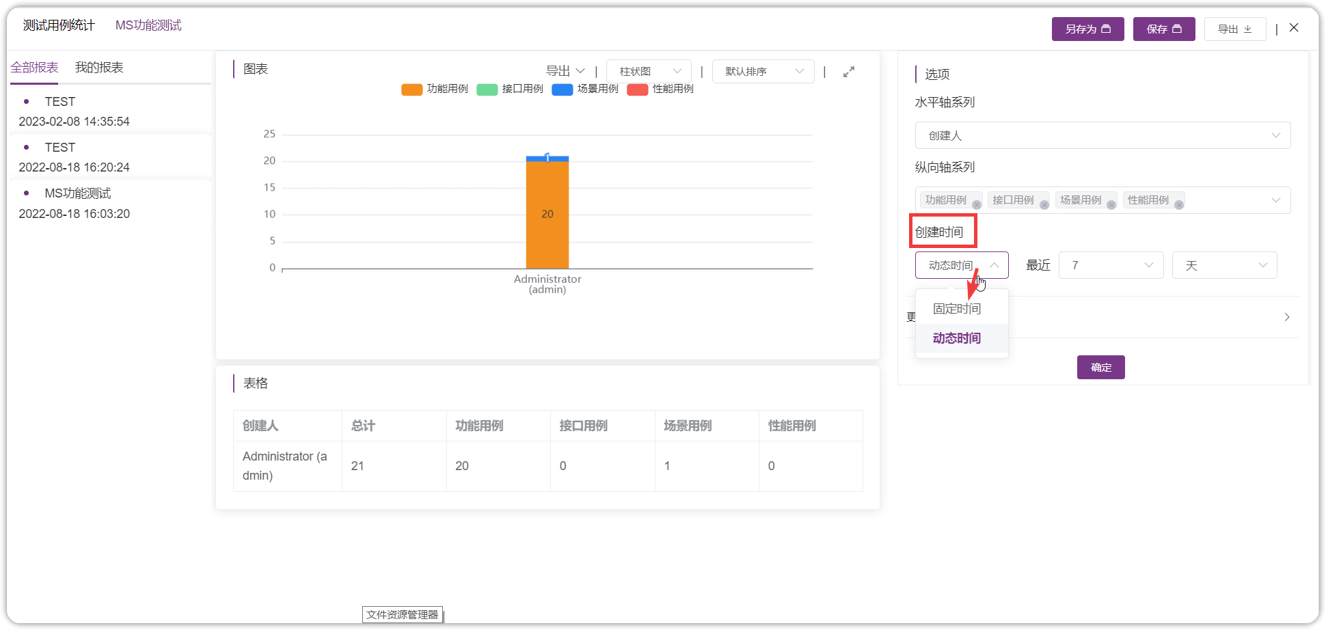Click the Administrator (admin) table cell
This screenshot has height=630, width=1326.
coord(288,466)
